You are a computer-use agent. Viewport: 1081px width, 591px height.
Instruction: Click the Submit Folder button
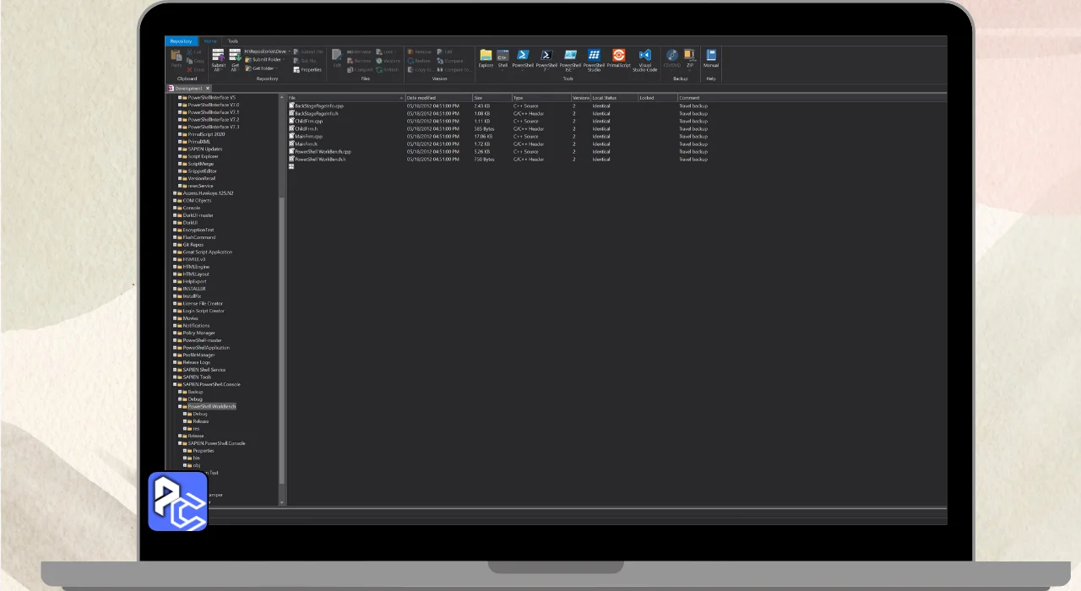(x=265, y=60)
